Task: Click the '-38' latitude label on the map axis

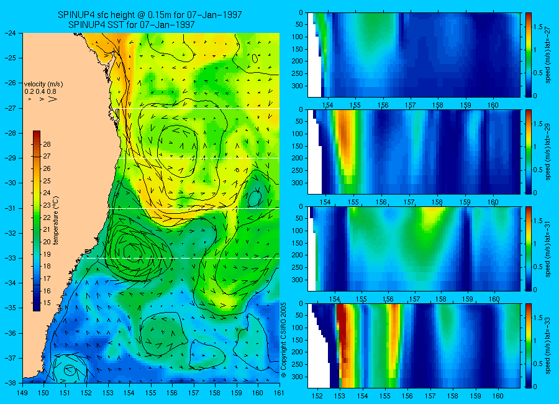Action: click(x=10, y=383)
